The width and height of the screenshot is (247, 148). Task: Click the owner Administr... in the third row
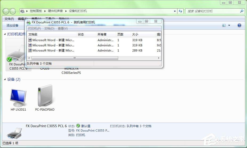[106, 50]
